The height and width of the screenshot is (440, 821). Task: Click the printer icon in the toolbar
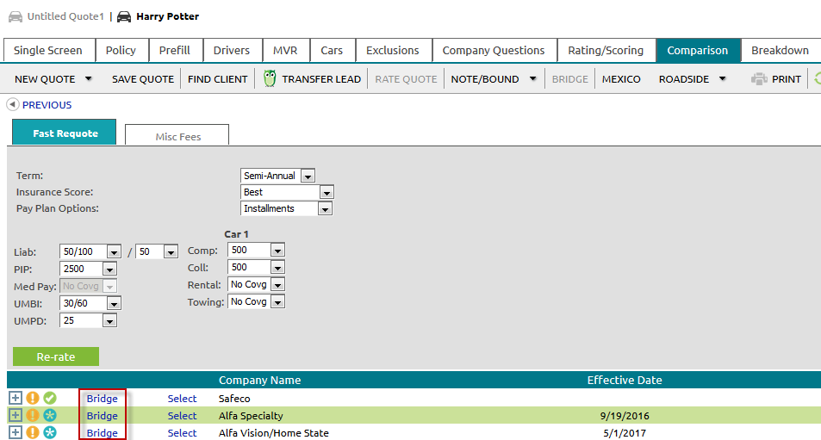[759, 79]
